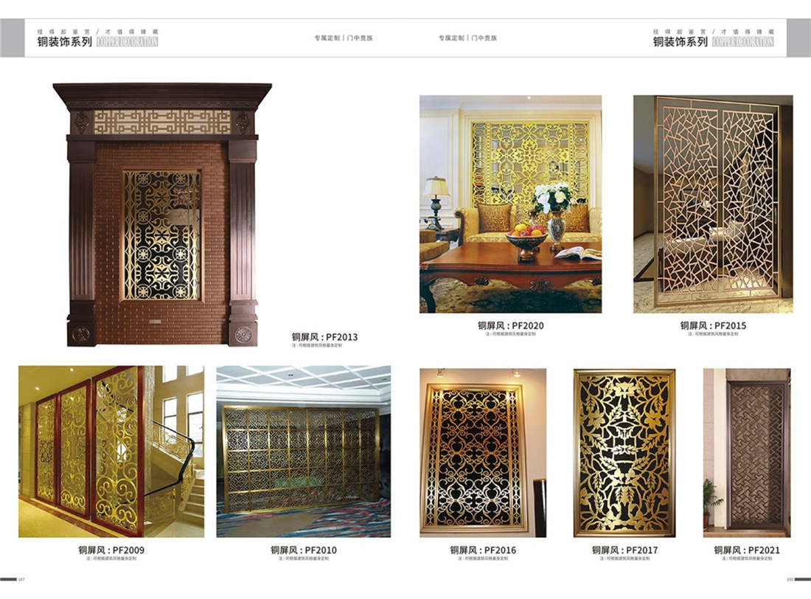Open the PF2016 framed scroll screen image
Image resolution: width=811 pixels, height=599 pixels.
[x=483, y=453]
